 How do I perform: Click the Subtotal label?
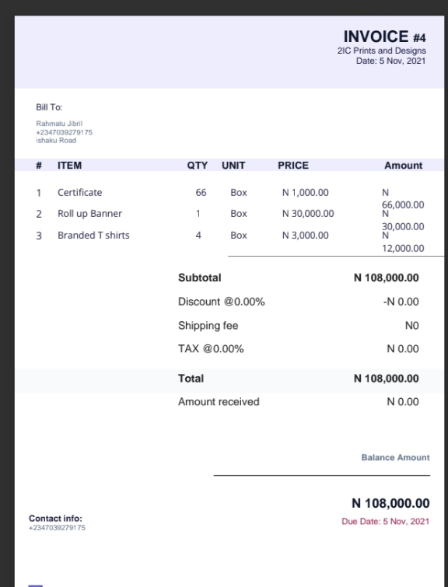coord(200,278)
